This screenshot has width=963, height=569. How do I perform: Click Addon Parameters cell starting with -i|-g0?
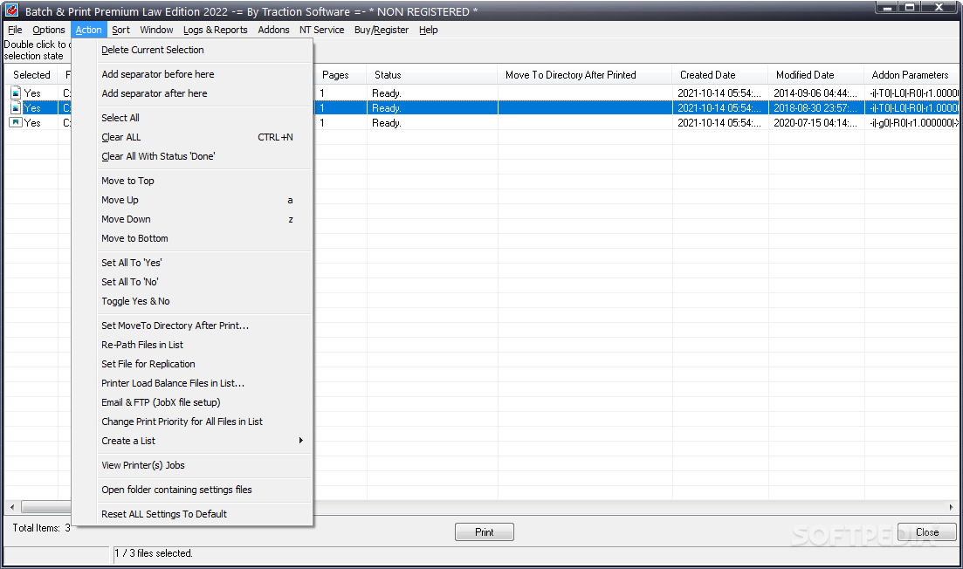(912, 123)
